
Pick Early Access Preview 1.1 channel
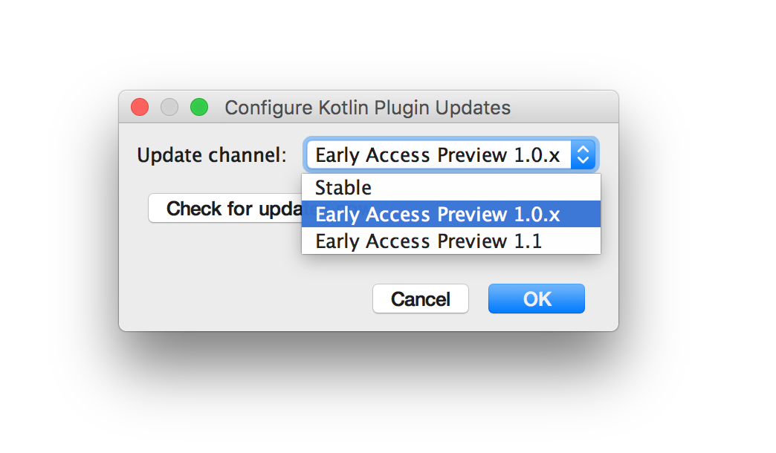[451, 241]
